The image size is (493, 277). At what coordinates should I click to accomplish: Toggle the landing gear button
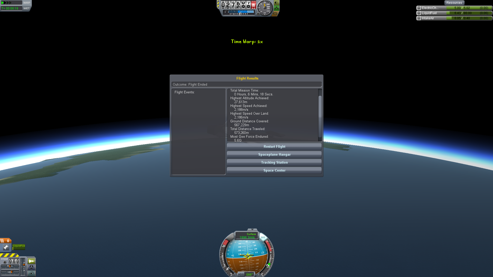(277, 8)
